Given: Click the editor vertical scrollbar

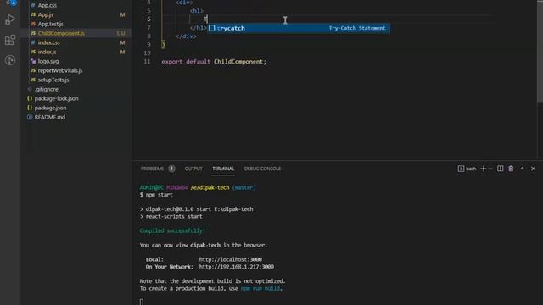Looking at the screenshot, I should click(x=540, y=52).
